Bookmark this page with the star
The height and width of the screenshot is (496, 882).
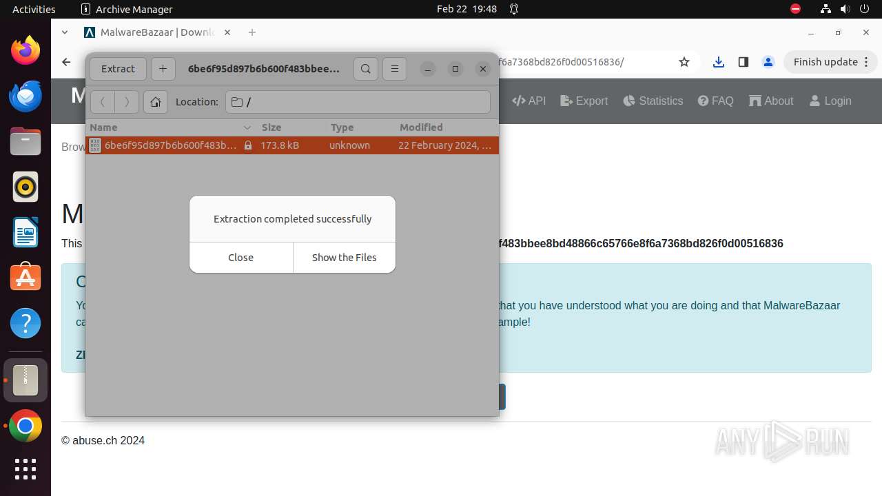[x=684, y=62]
